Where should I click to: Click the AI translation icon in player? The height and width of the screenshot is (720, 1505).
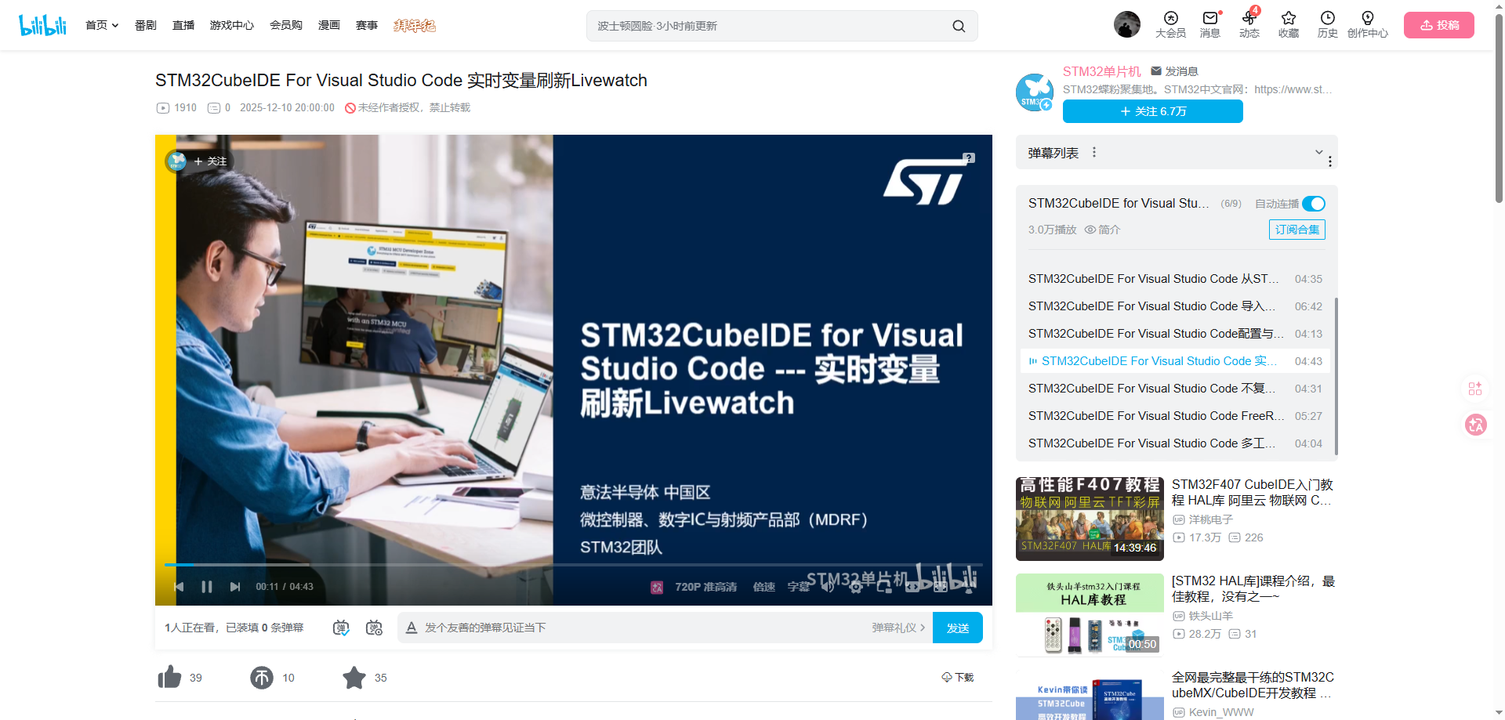(x=657, y=587)
